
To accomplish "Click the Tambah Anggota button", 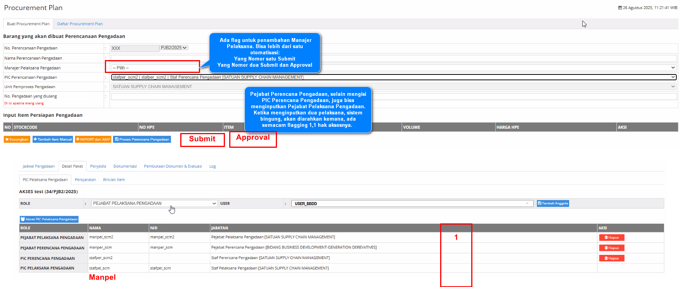I will pos(552,203).
